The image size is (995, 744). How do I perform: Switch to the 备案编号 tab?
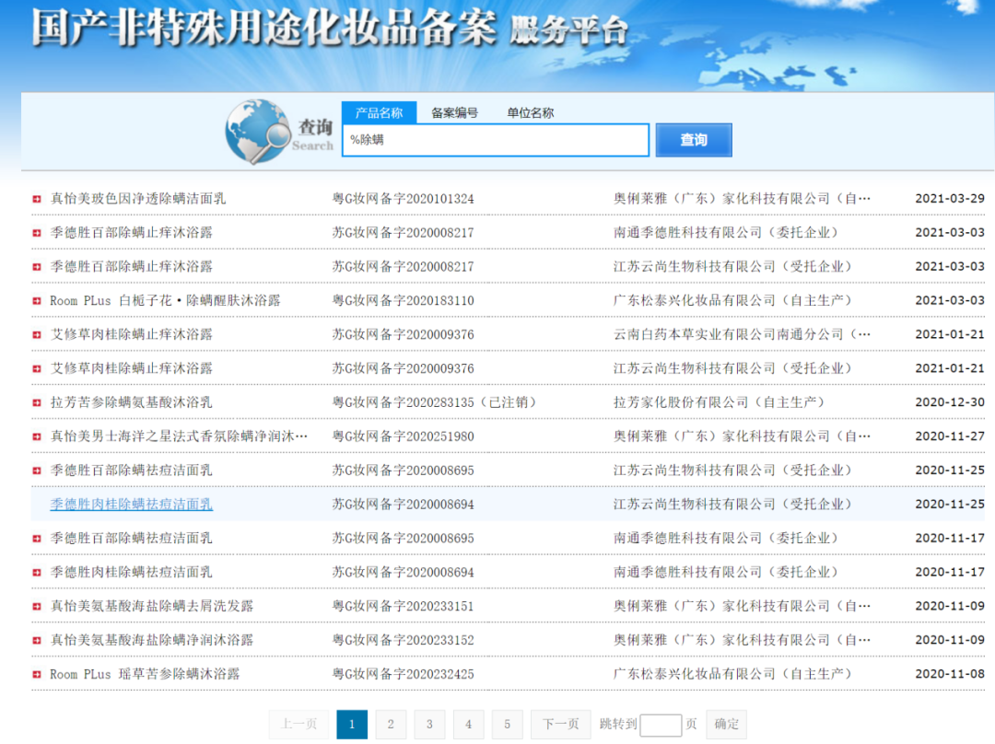coord(454,113)
